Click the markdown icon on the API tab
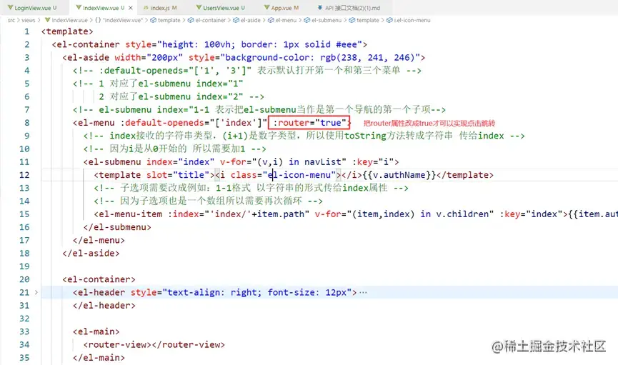 (x=319, y=7)
